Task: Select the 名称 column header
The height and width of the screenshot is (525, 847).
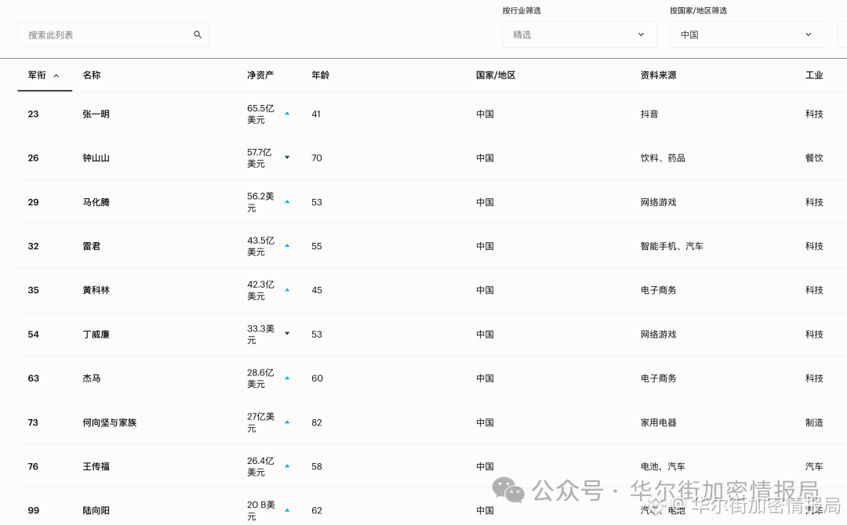Action: pyautogui.click(x=90, y=75)
